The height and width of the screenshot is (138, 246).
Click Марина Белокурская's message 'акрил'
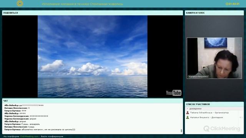coord(20,119)
